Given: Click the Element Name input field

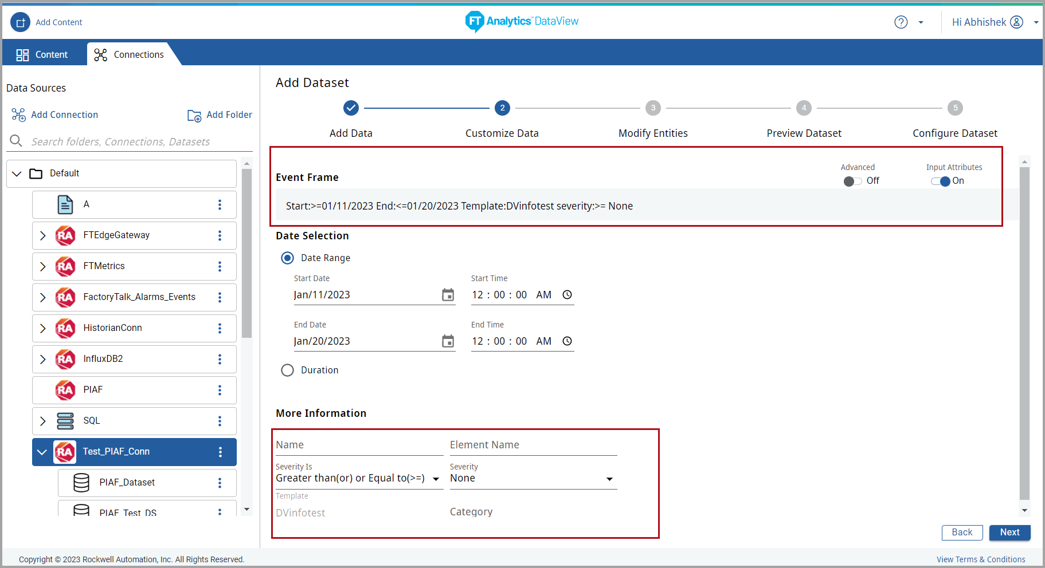Looking at the screenshot, I should (x=533, y=445).
